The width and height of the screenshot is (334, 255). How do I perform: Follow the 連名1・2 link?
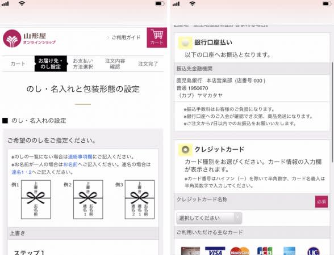pos(22,172)
